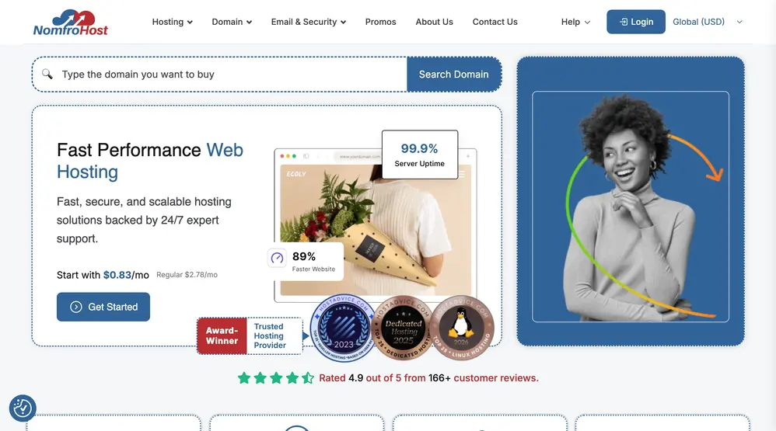776x431 pixels.
Task: Expand the Hosting dropdown menu
Action: [x=172, y=22]
